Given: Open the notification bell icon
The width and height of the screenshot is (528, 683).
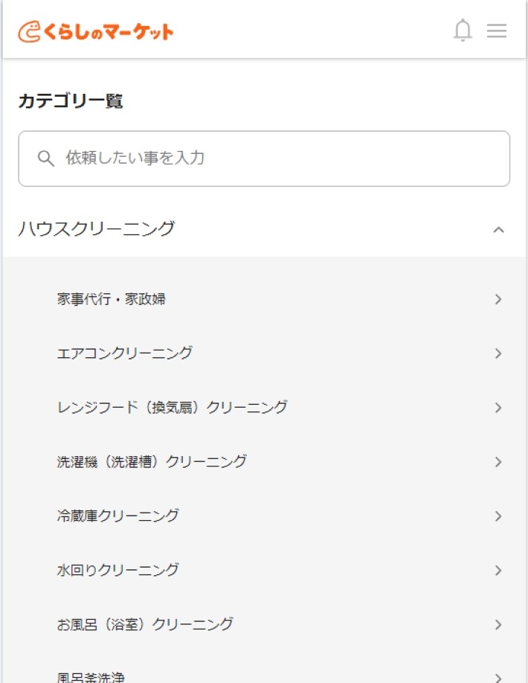Looking at the screenshot, I should click(463, 31).
